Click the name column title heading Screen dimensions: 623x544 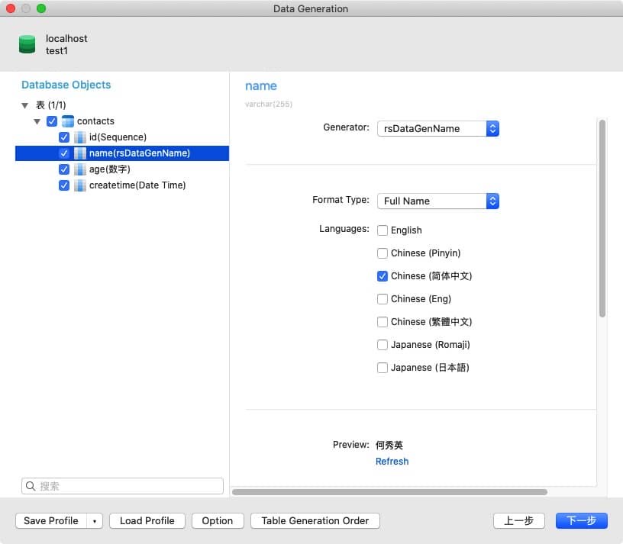point(261,86)
